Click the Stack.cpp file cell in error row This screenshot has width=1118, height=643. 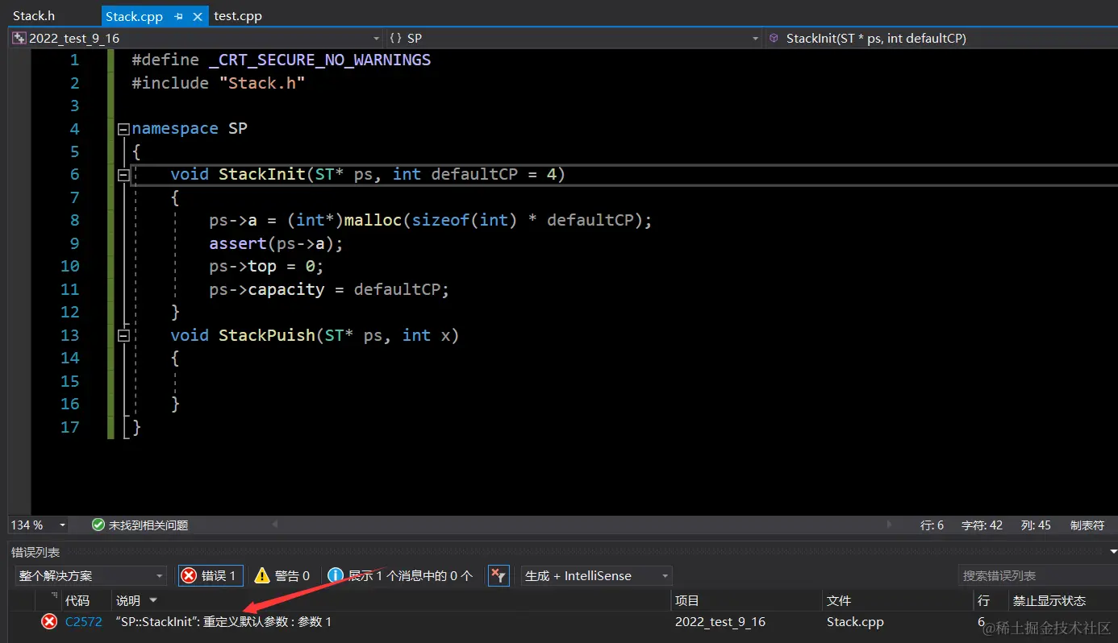pos(855,621)
